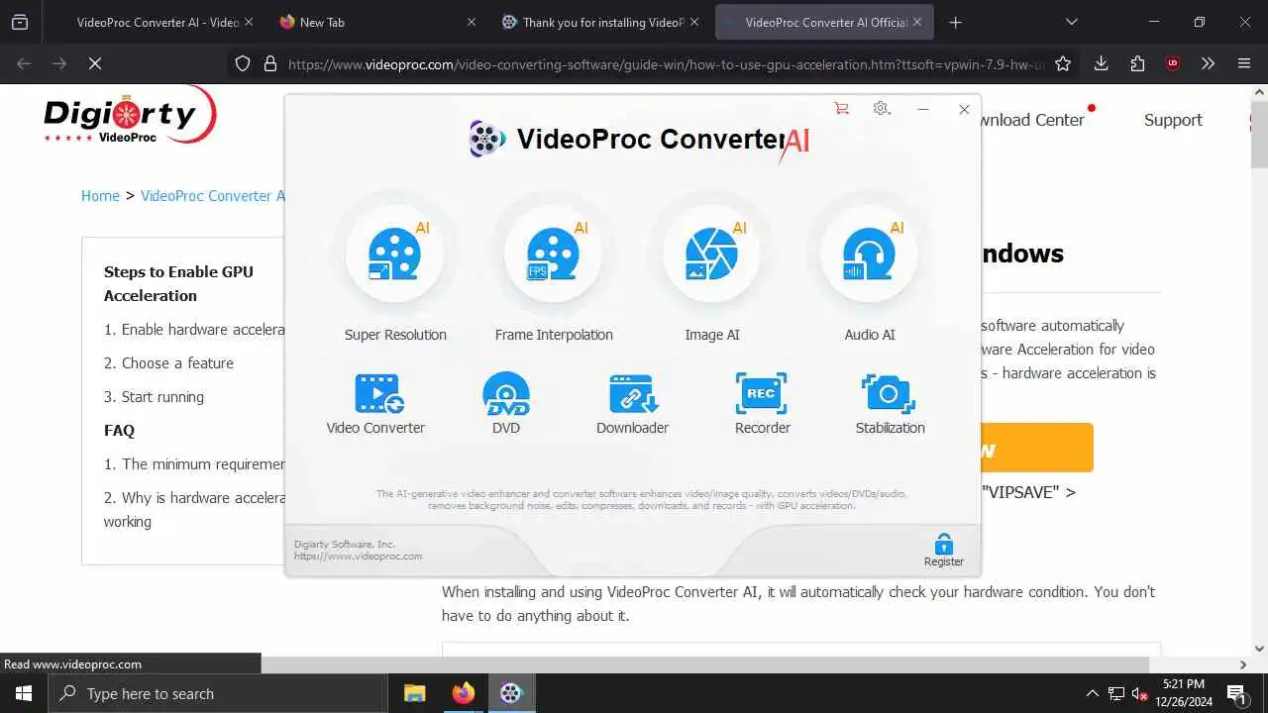This screenshot has height=713, width=1268.
Task: Open a new browser tab
Action: pyautogui.click(x=955, y=22)
